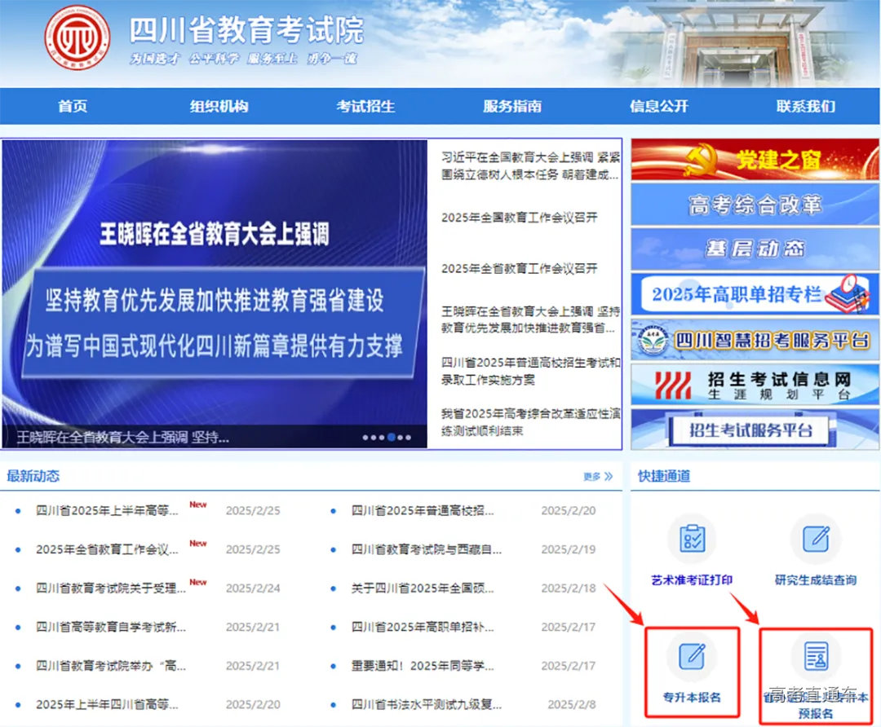
Task: Open the 考试招生 menu
Action: tap(364, 106)
